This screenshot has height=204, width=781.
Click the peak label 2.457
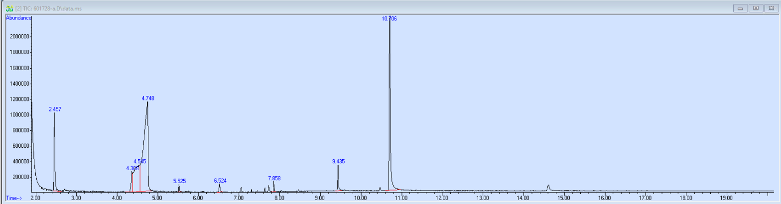click(x=55, y=109)
